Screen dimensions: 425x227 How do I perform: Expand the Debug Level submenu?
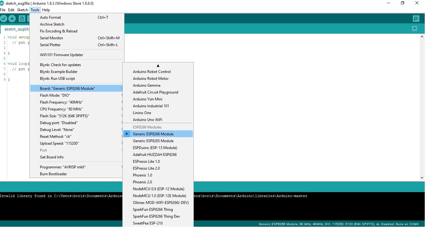(x=77, y=130)
